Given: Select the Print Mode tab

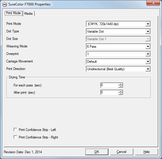Looking at the screenshot, I should [x=13, y=13].
